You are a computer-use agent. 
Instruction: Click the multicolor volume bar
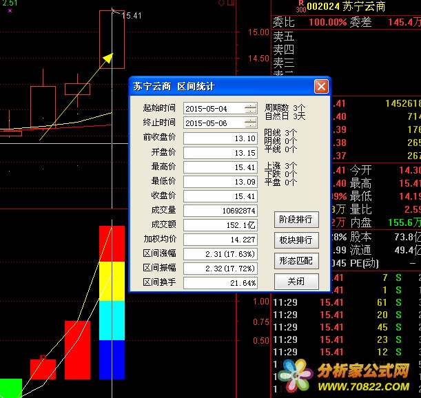(112, 302)
